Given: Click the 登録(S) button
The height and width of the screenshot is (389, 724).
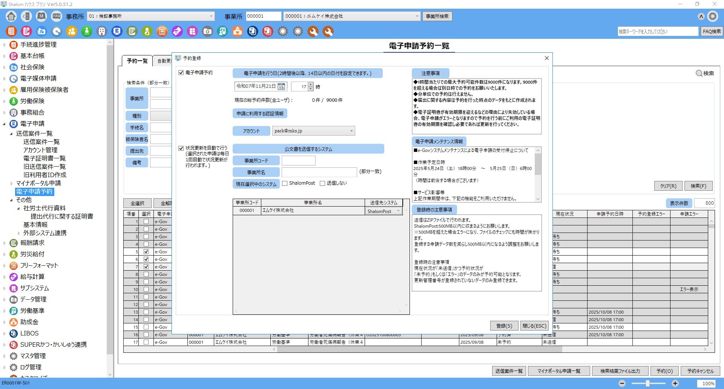Looking at the screenshot, I should pos(504,326).
